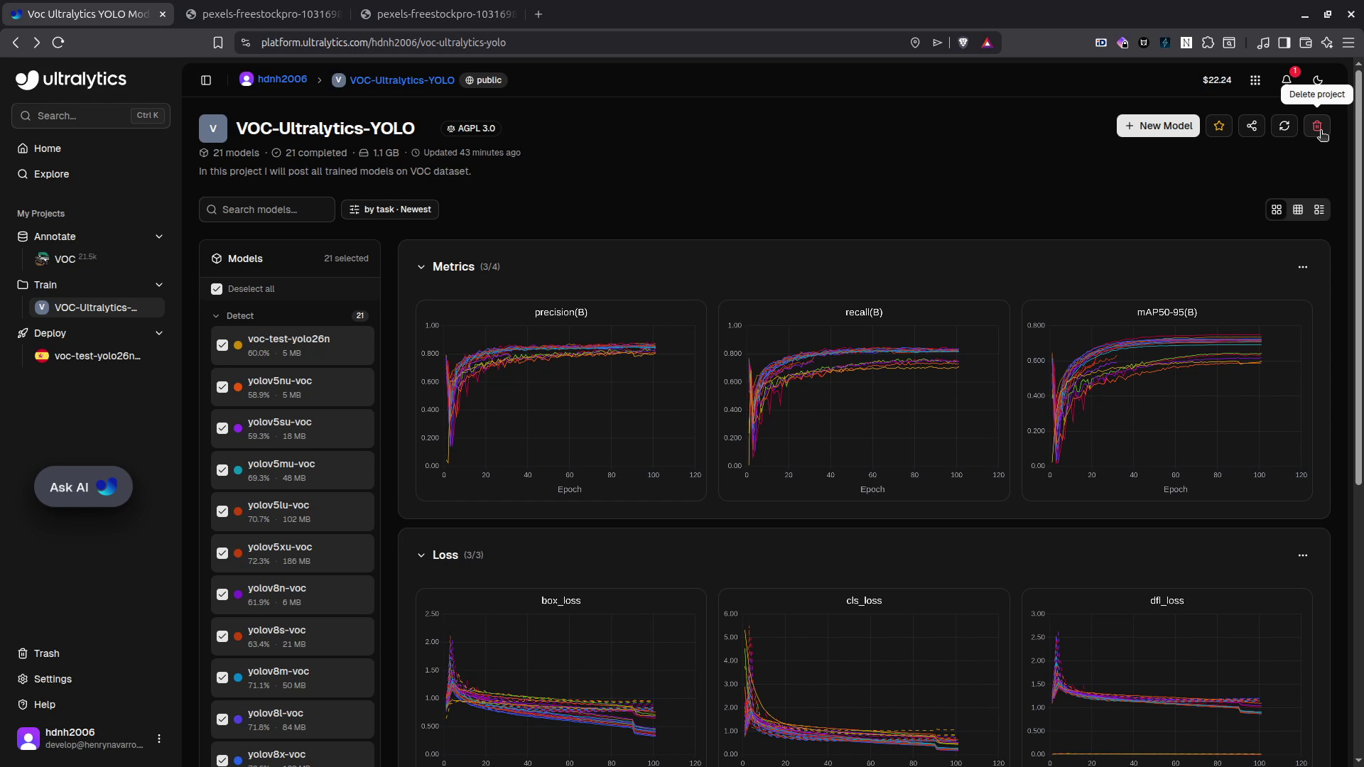Collapse the Detect models group

[215, 316]
